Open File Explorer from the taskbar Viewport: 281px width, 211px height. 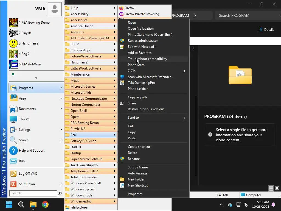pyautogui.click(x=33, y=204)
